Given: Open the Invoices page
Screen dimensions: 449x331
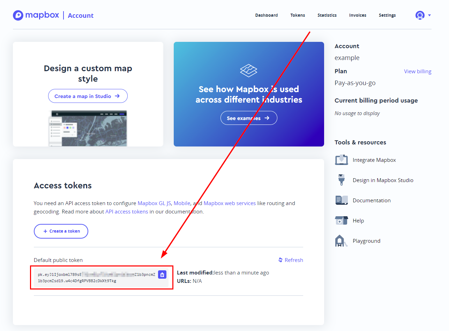Looking at the screenshot, I should 358,15.
